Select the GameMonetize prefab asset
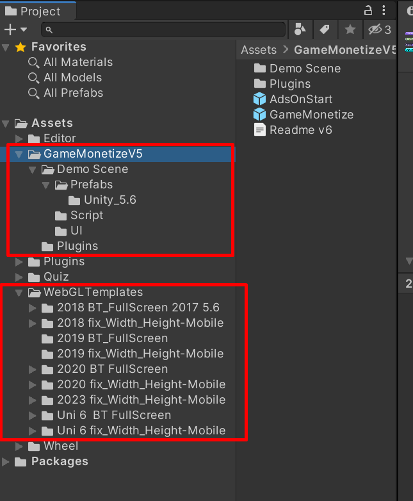Viewport: 413px width, 501px height. (304, 115)
